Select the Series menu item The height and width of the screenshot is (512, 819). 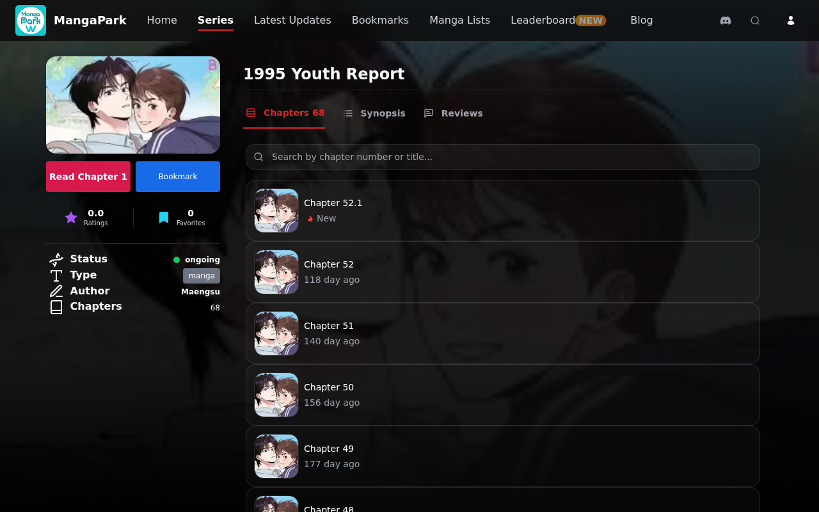click(216, 20)
